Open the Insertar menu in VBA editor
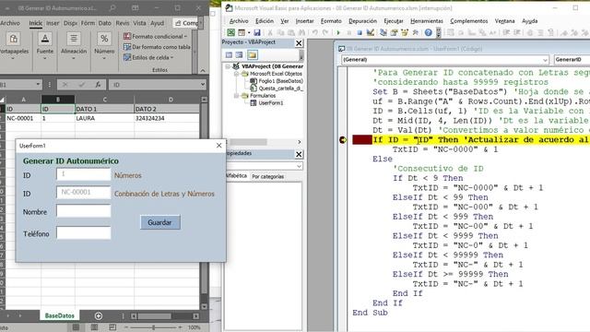This screenshot has width=590, height=332. pos(304,21)
